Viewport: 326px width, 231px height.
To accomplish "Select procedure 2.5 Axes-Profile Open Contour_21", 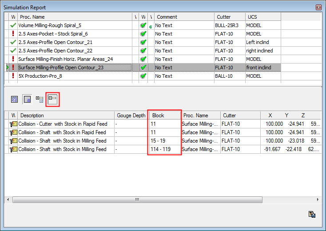I will (56, 42).
